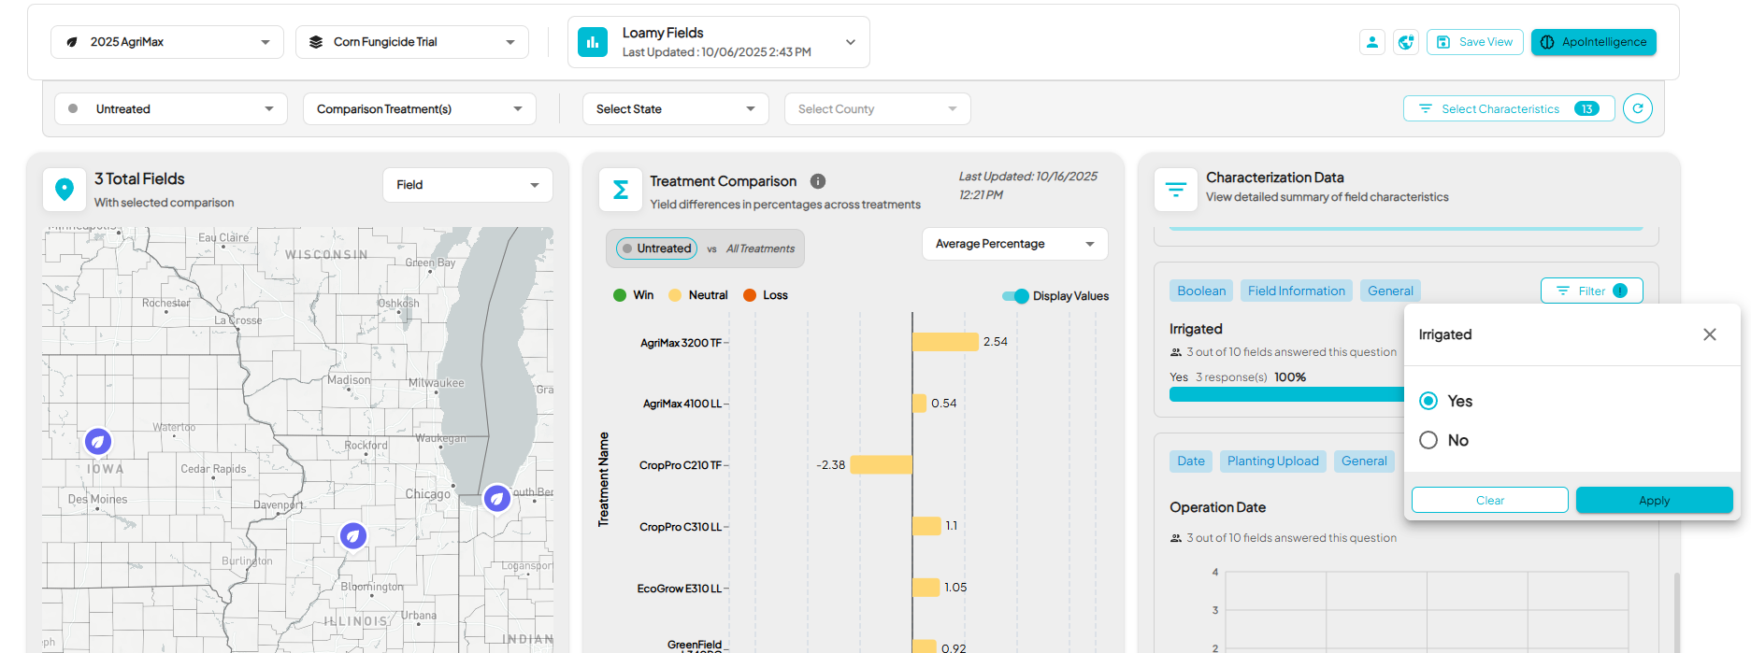Select the No radio option
Screen dimensions: 1751x653
1428,440
